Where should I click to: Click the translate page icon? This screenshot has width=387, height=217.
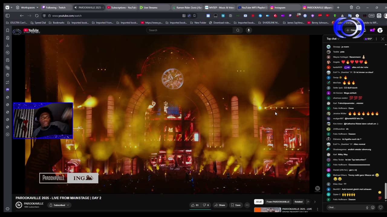tap(189, 16)
